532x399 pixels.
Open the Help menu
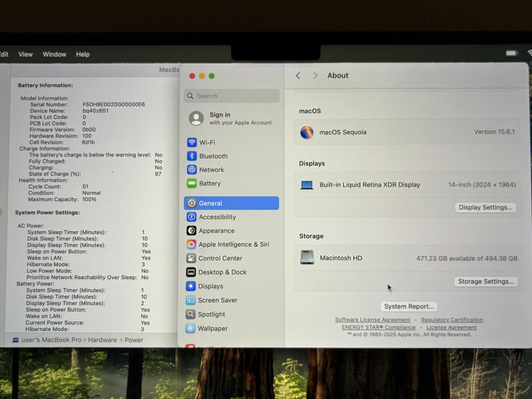pyautogui.click(x=83, y=54)
